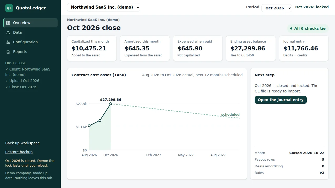Click the Back up workspace link
335x188 pixels.
tap(23, 143)
